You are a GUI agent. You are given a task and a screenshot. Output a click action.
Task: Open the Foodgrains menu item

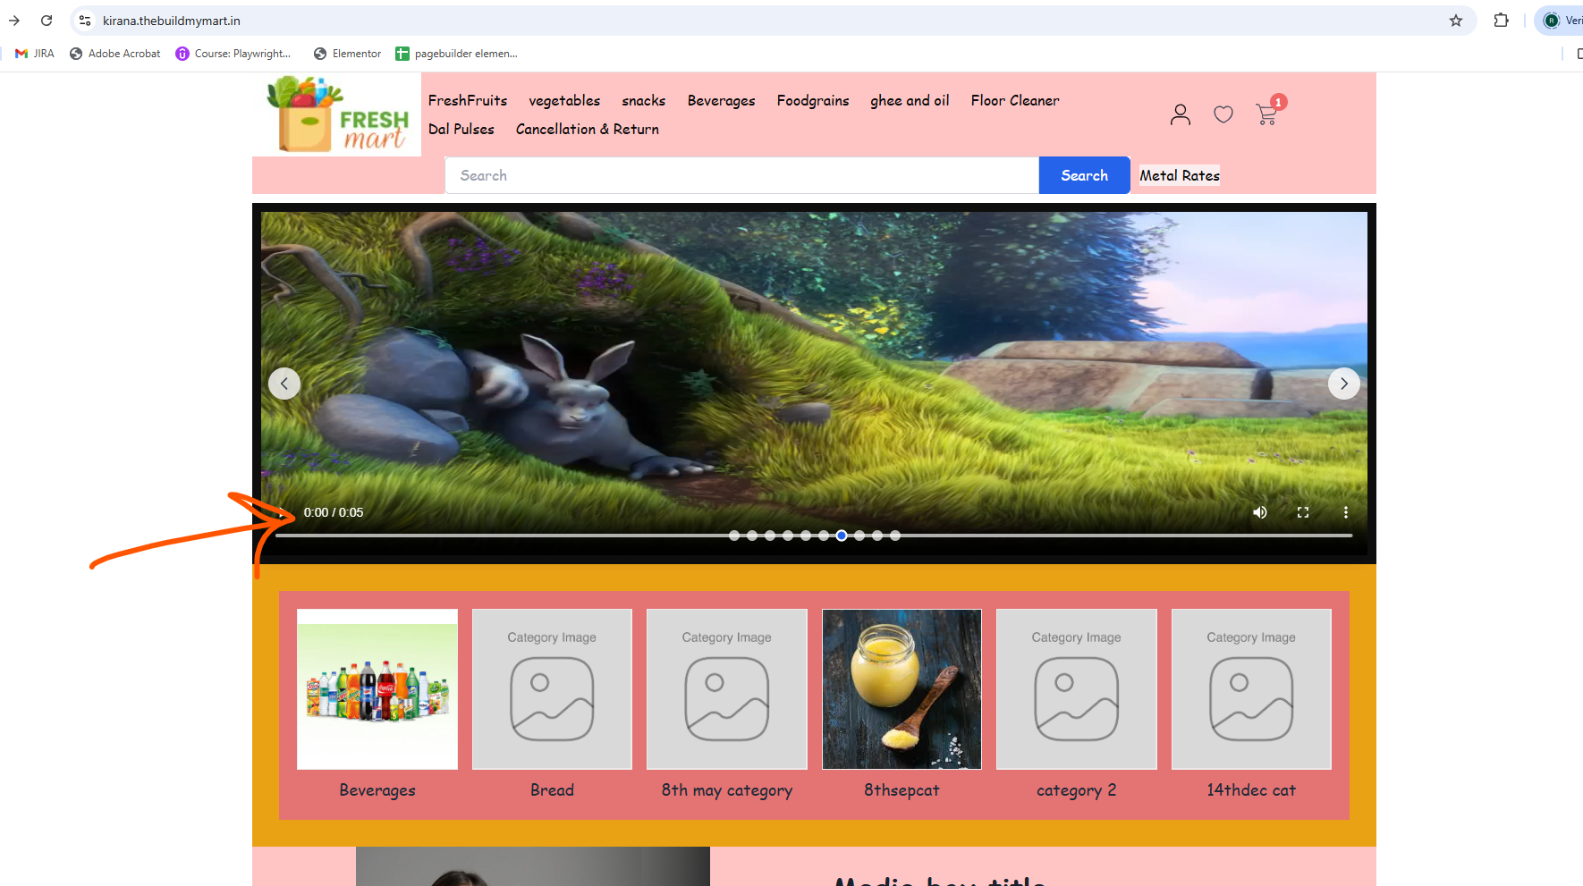tap(813, 100)
